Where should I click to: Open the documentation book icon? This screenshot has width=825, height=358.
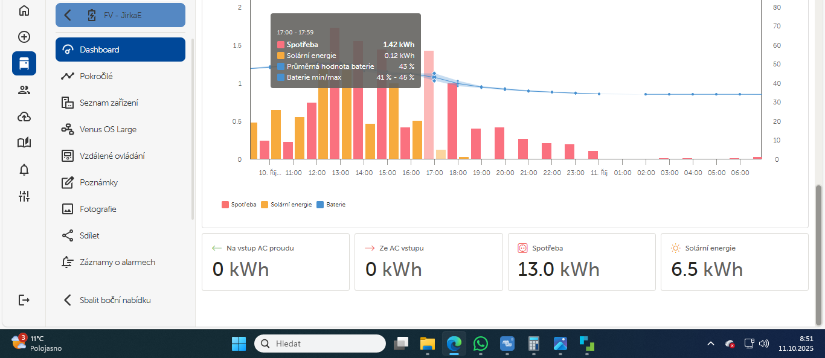tap(24, 143)
